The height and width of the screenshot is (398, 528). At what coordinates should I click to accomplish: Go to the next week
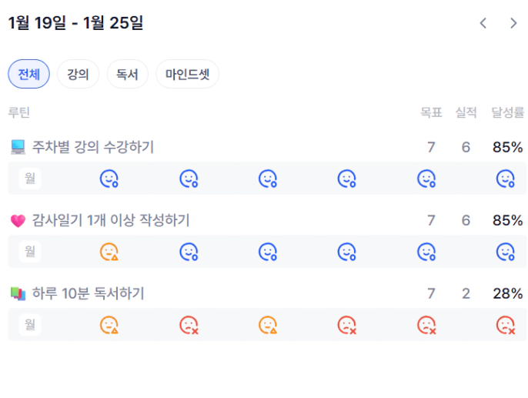513,23
